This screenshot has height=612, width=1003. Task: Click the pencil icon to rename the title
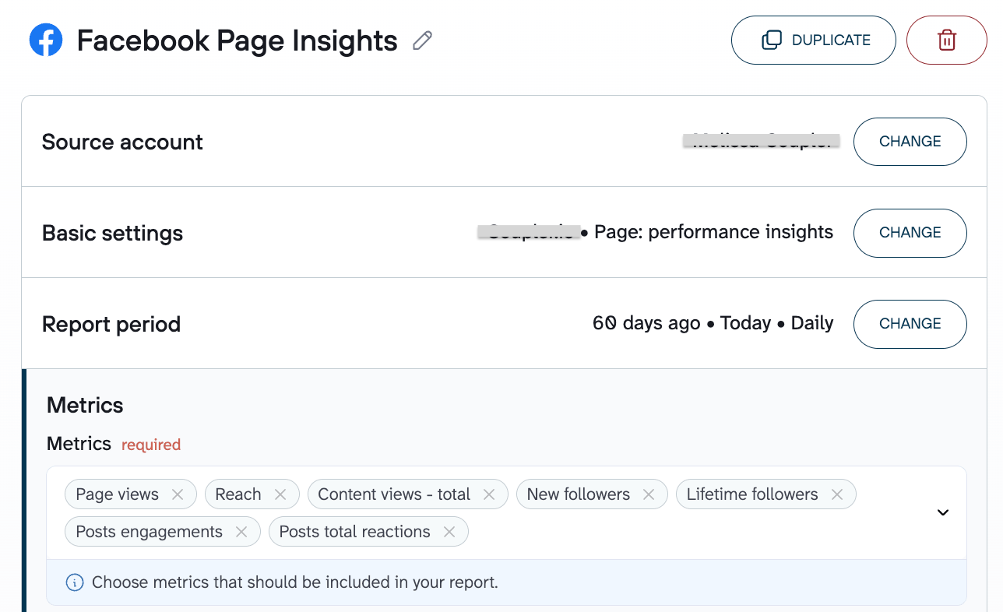click(x=422, y=40)
